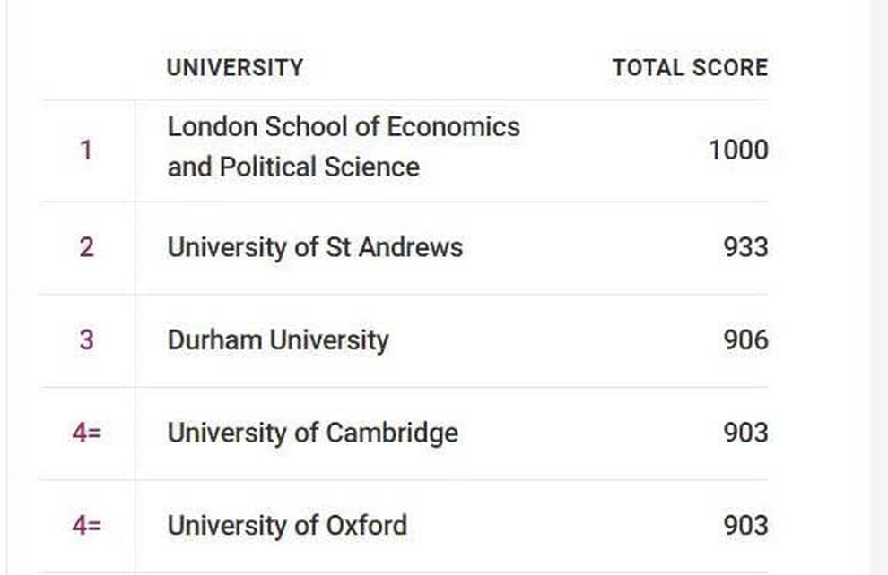Click rank number 1 in the table

tap(86, 150)
